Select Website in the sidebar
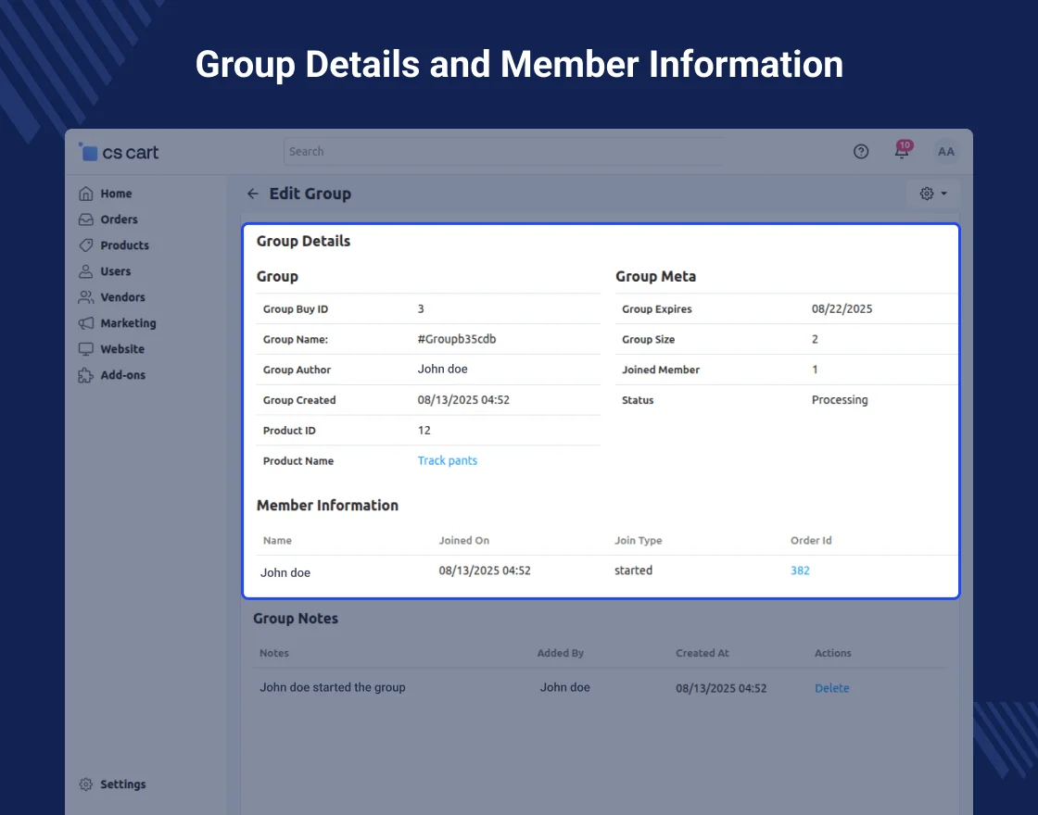1038x815 pixels. coord(121,349)
